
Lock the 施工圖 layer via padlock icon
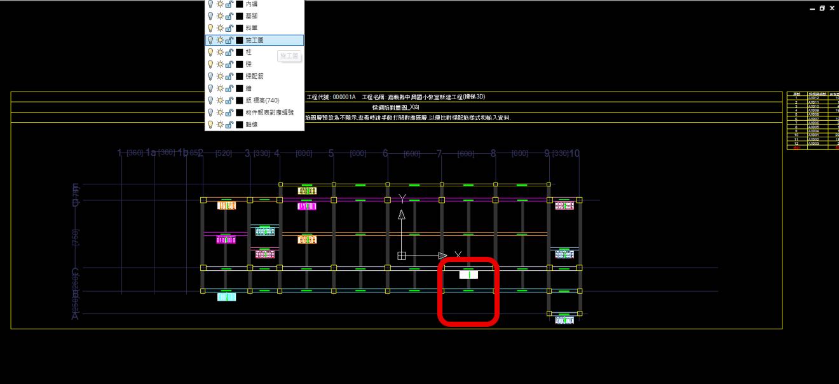229,40
